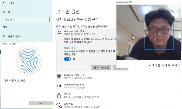
Task: Click the face setup window title text
Action: (124, 2)
